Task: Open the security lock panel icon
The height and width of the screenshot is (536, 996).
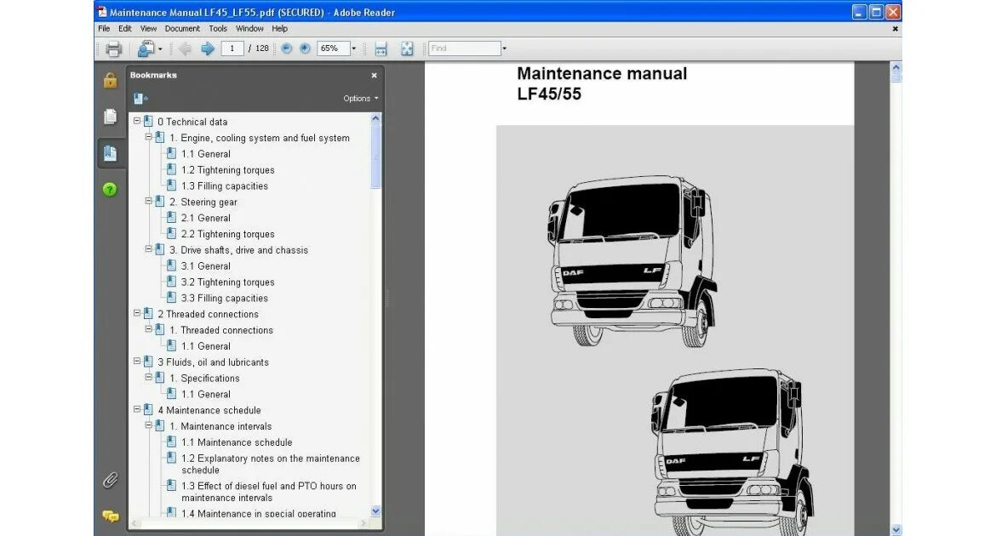Action: point(110,80)
